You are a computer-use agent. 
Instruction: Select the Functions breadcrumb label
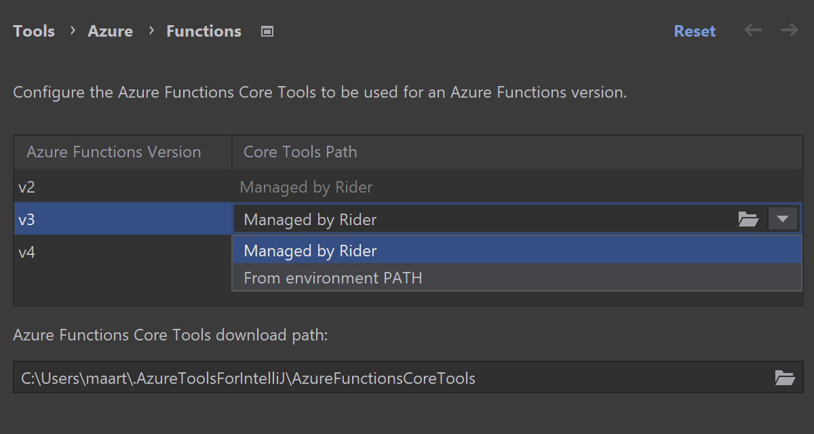click(203, 31)
